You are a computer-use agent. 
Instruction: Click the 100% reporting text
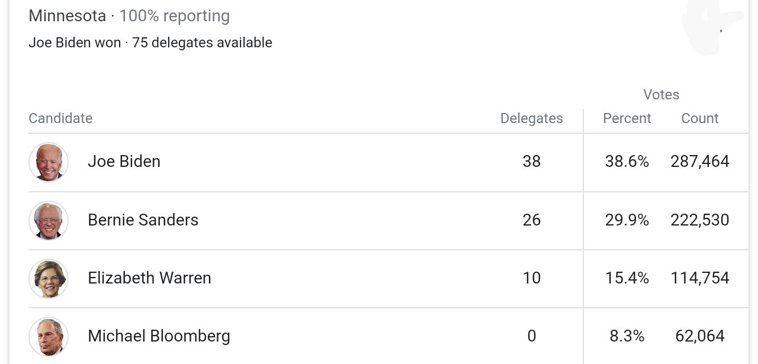174,16
